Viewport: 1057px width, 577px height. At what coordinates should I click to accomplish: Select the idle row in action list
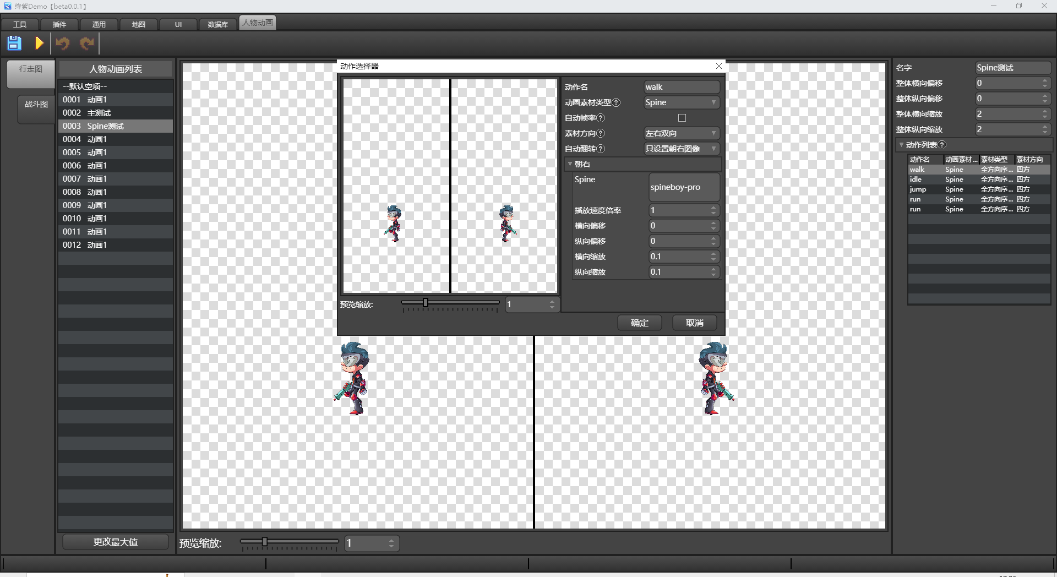click(x=979, y=179)
